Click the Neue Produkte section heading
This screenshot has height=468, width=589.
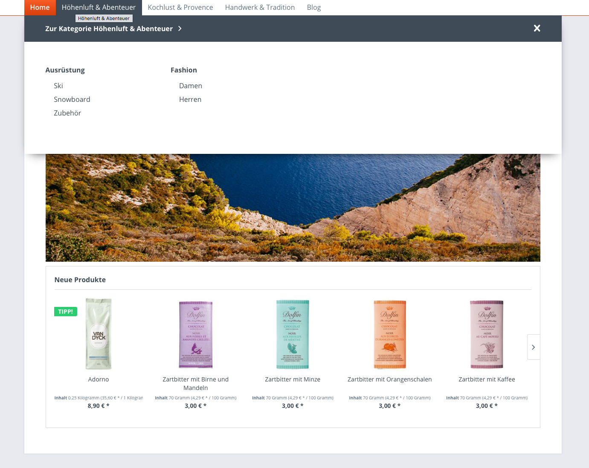click(80, 280)
